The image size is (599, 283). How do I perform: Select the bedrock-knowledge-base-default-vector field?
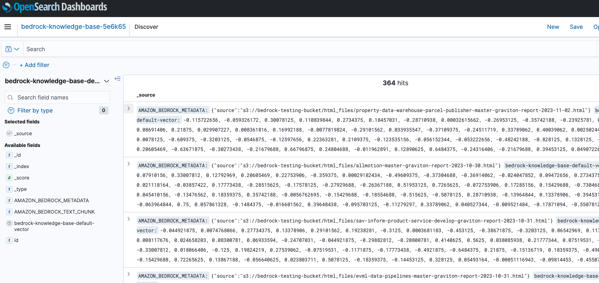point(54,227)
